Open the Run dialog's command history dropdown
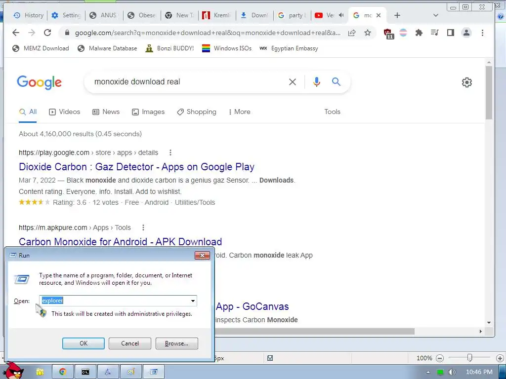Screen dimensions: 506x379 193,301
